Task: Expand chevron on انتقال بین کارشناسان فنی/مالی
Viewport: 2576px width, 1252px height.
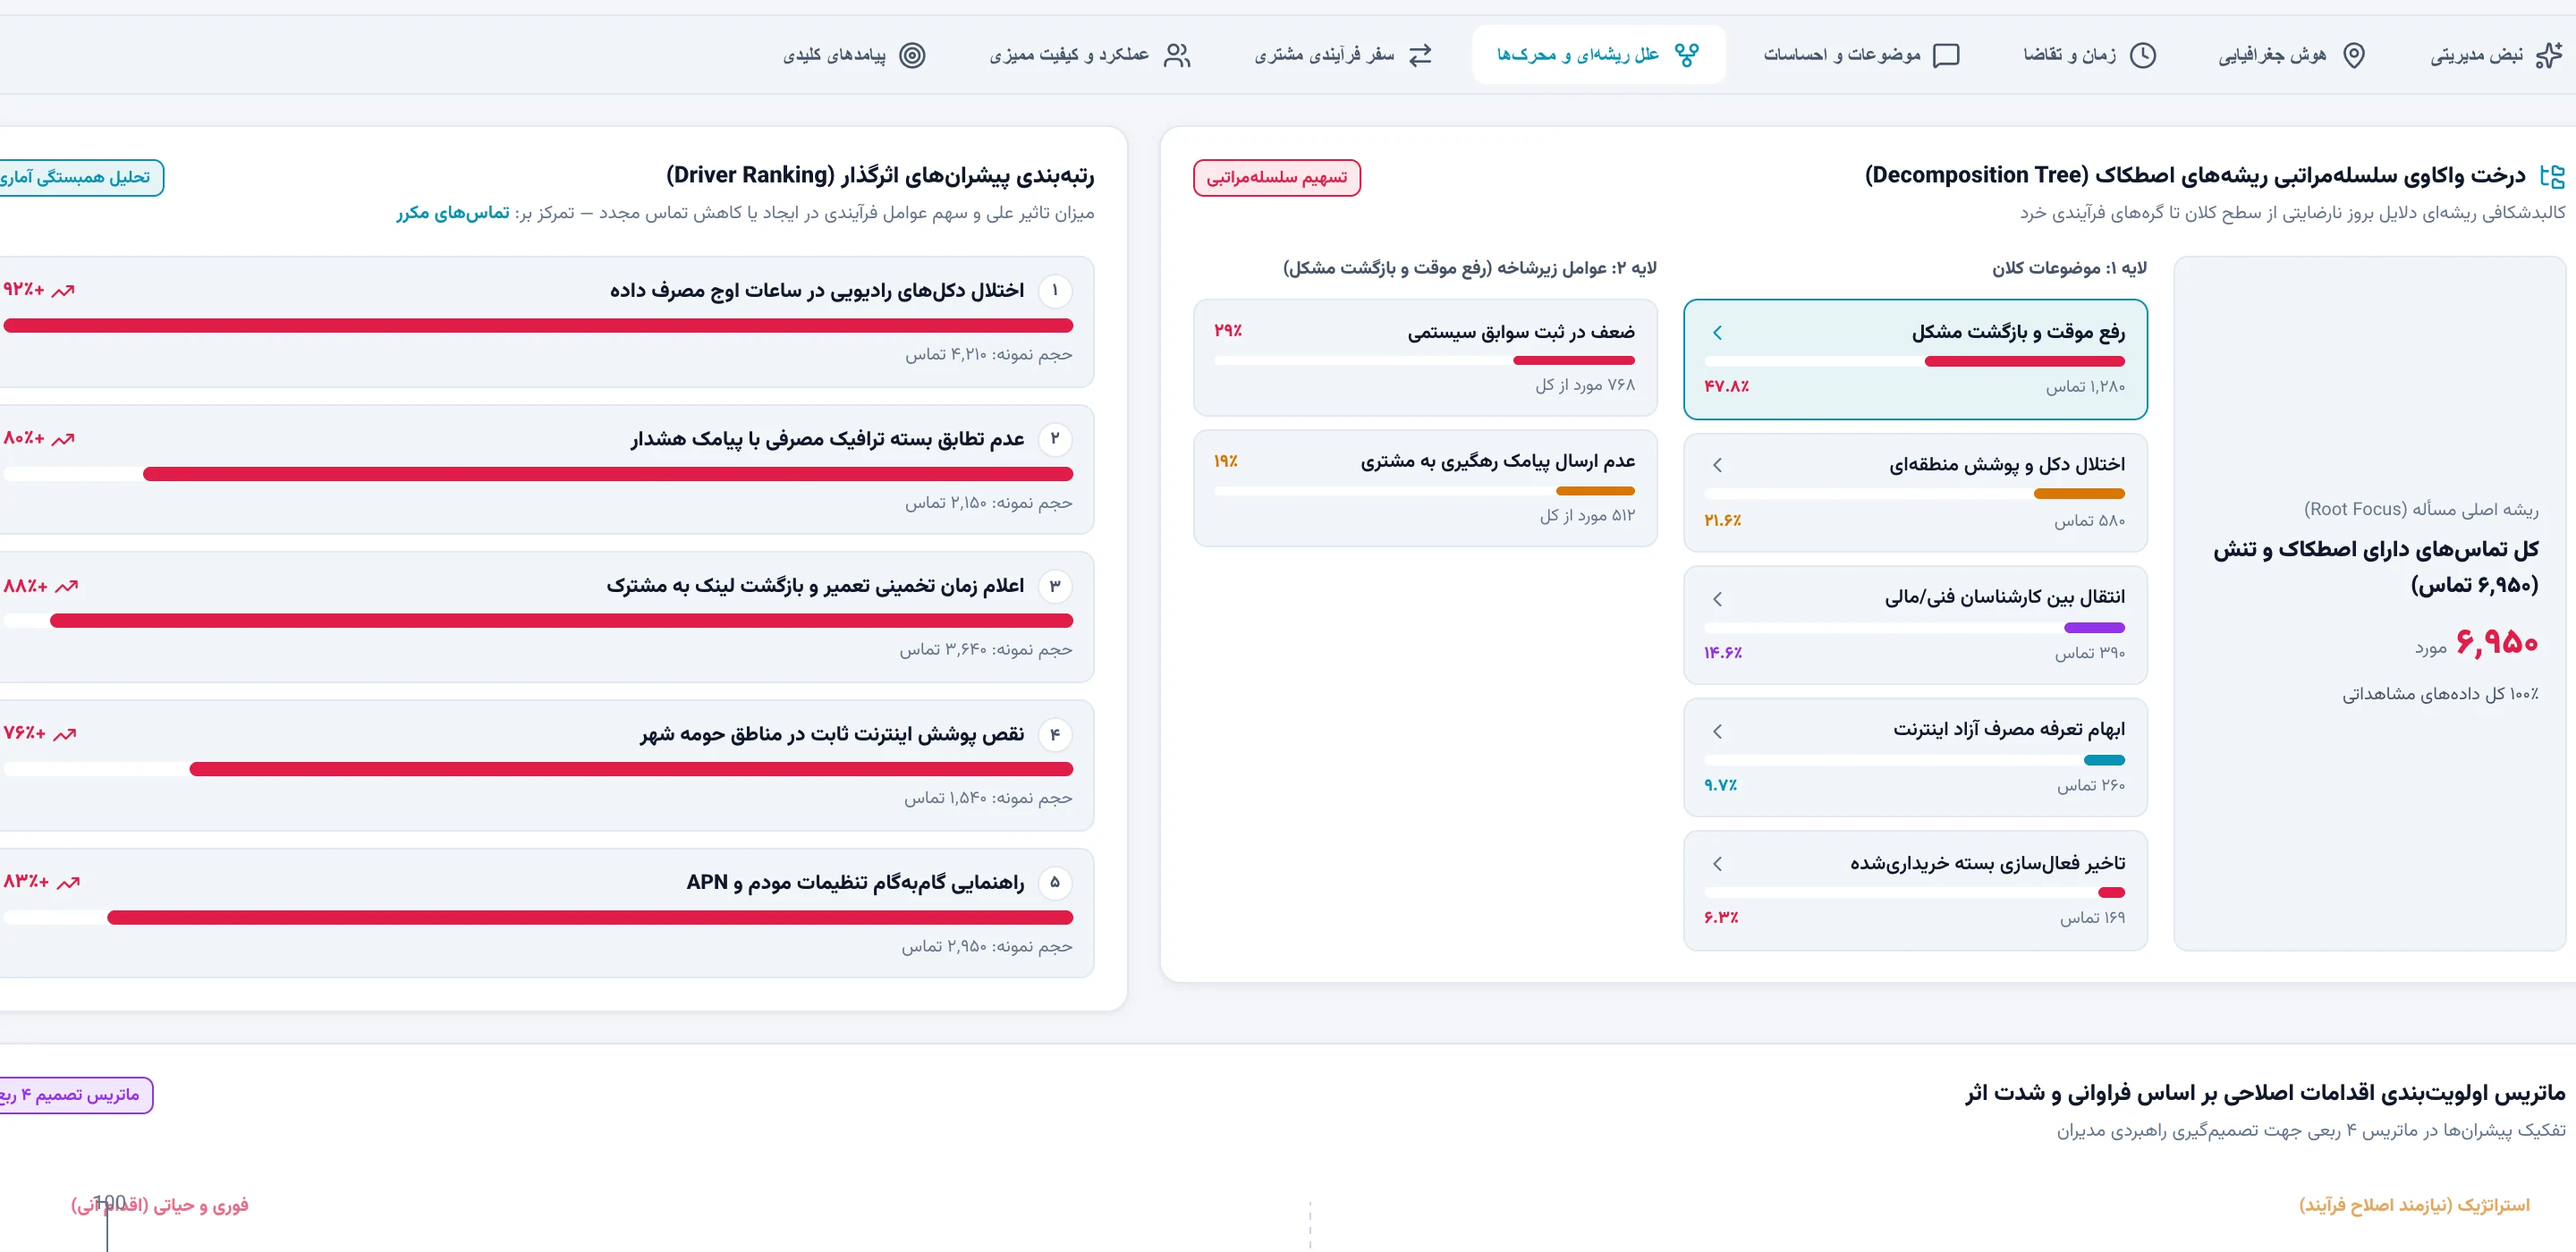Action: click(x=1717, y=599)
